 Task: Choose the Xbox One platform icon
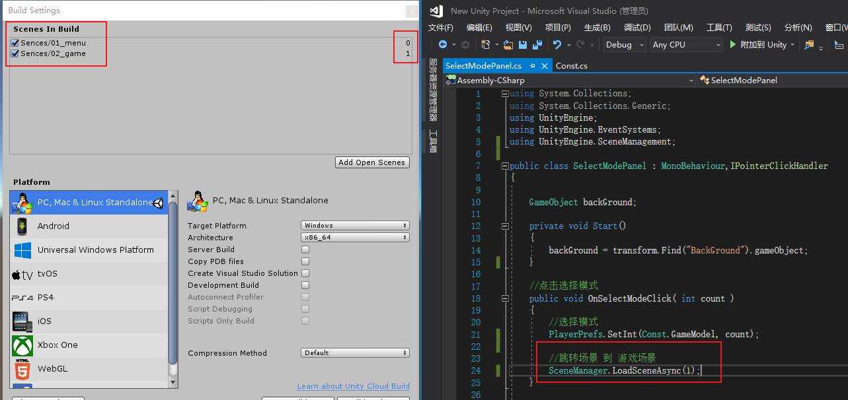coord(22,345)
